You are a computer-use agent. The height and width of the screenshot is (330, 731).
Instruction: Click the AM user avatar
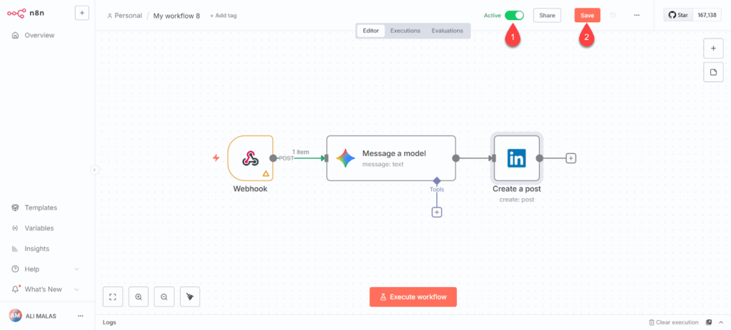(16, 316)
